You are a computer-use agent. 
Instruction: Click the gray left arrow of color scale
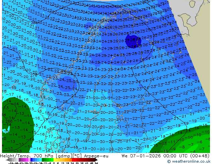(8, 160)
